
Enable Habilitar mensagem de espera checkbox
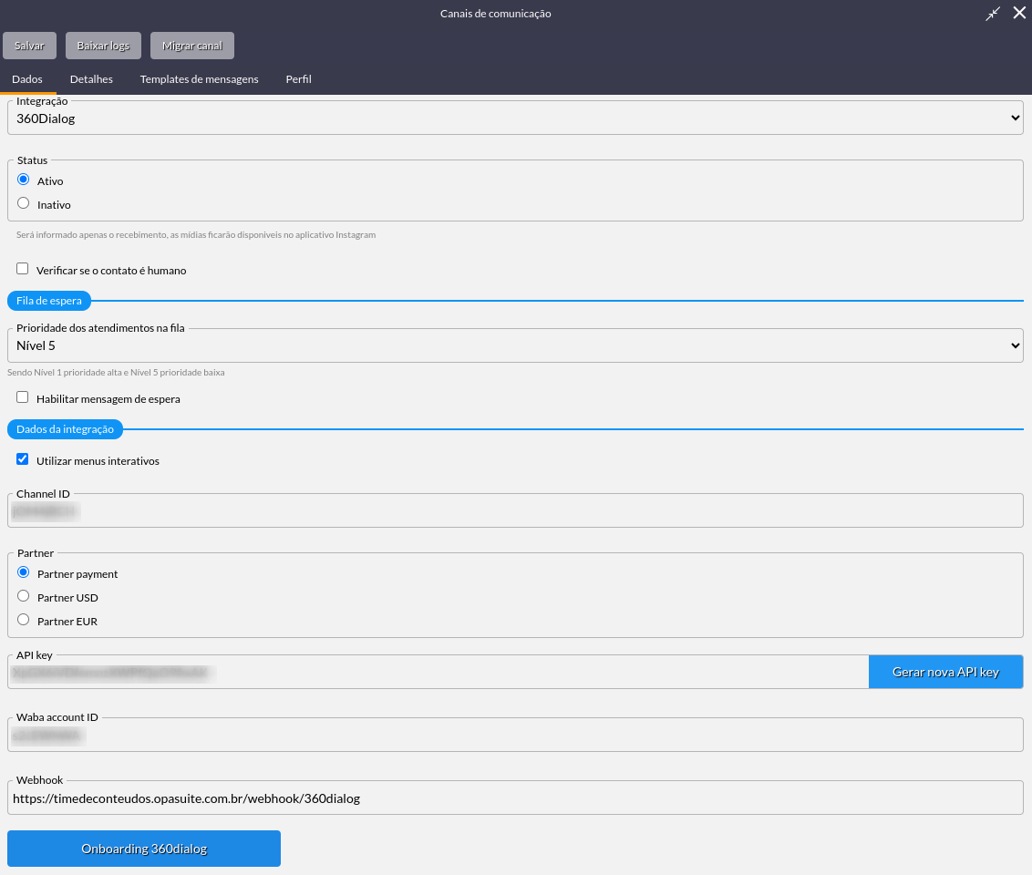pyautogui.click(x=23, y=397)
